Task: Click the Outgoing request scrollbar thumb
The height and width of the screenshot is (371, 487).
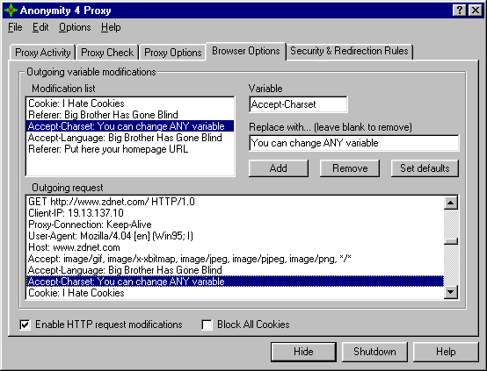Action: coord(451,241)
